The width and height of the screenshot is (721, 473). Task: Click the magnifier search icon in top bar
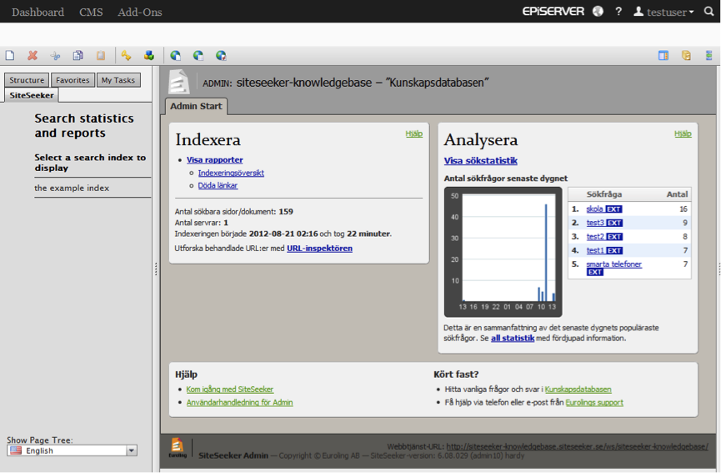(x=709, y=11)
